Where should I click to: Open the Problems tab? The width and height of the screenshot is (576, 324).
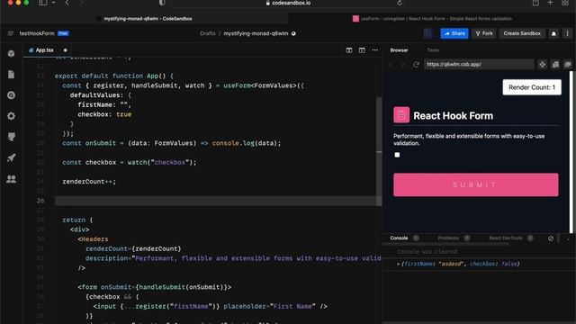448,238
